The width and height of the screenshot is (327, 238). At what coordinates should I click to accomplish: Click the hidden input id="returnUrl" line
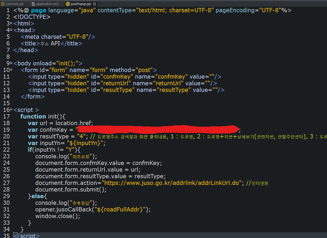point(123,83)
